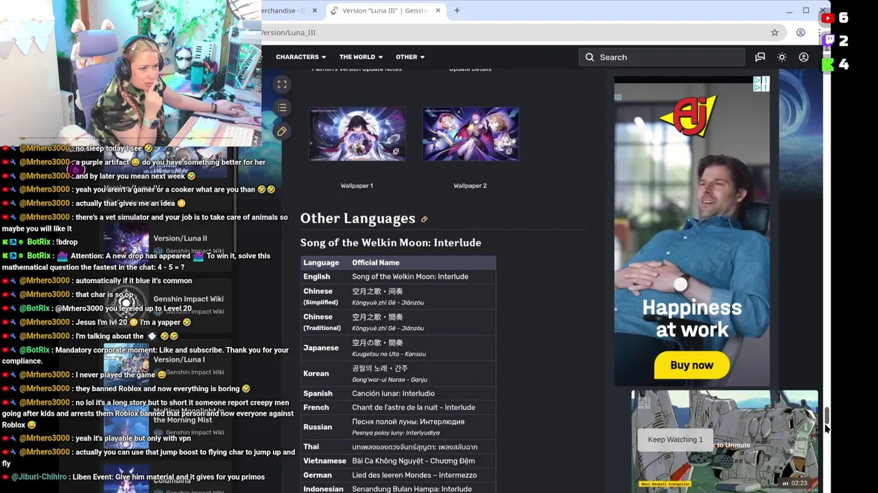The height and width of the screenshot is (493, 878).
Task: Click the page's vertical scrollbar thumb
Action: pyautogui.click(x=827, y=416)
